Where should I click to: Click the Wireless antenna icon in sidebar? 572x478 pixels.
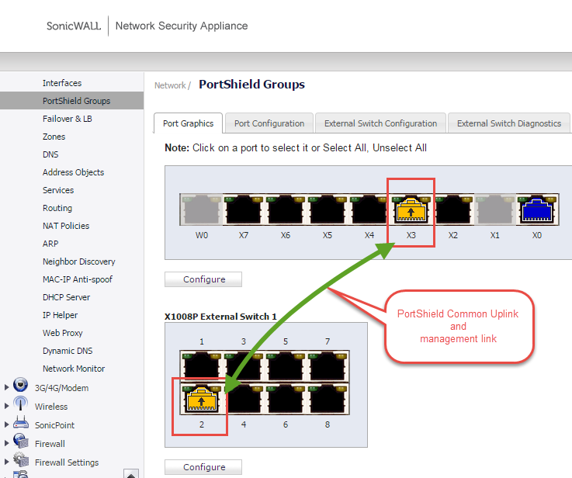(x=21, y=406)
